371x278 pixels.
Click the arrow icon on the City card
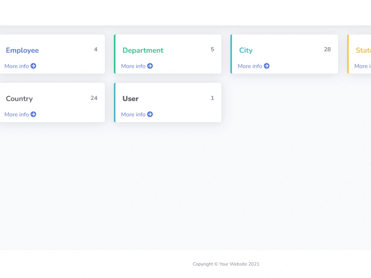tap(266, 66)
